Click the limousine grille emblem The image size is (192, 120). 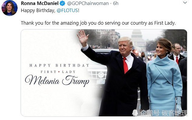tap(101, 75)
